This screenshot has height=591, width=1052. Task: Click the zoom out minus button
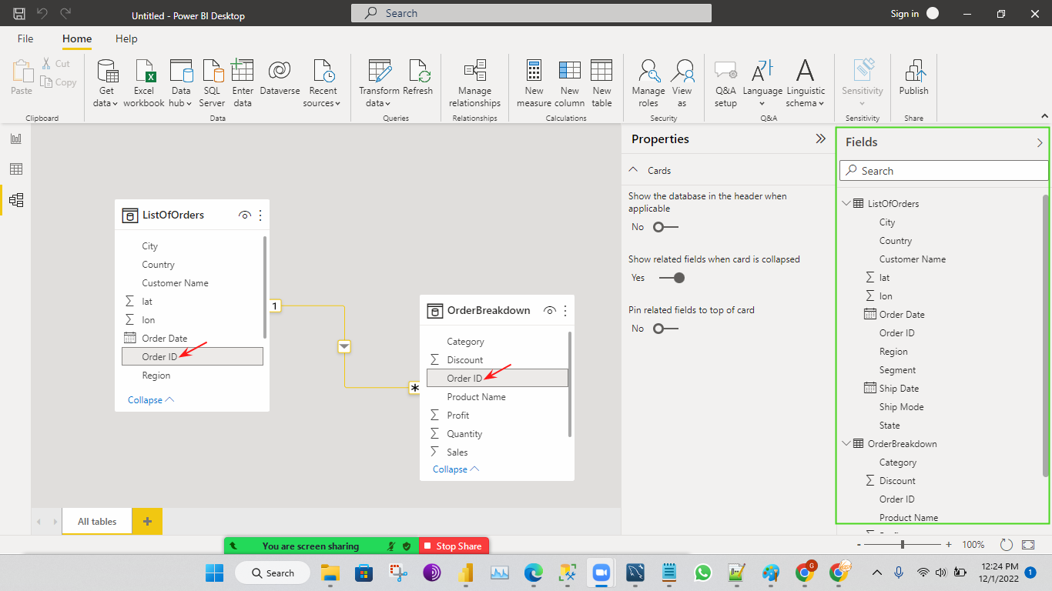(x=859, y=544)
